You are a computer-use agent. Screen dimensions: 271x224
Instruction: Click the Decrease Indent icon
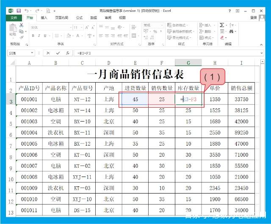click(x=120, y=36)
